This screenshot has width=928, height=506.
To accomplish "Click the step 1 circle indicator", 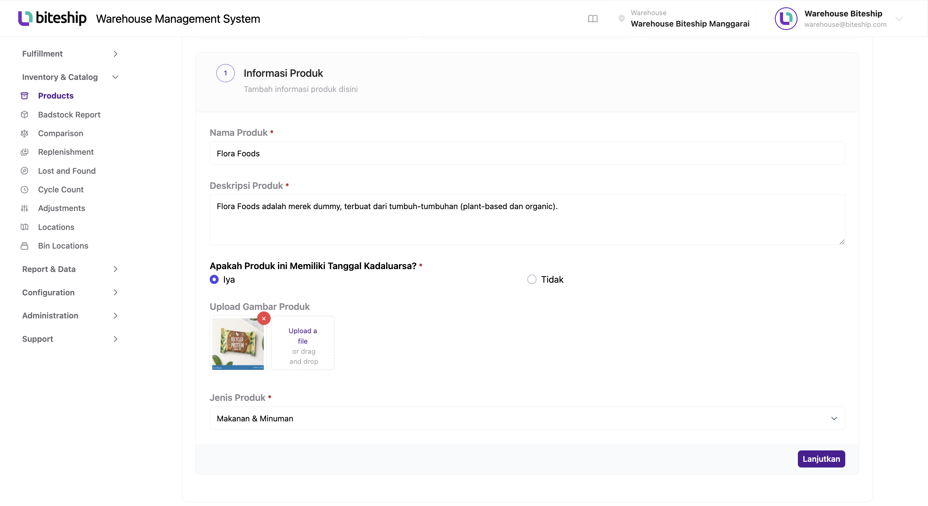I will pyautogui.click(x=226, y=73).
